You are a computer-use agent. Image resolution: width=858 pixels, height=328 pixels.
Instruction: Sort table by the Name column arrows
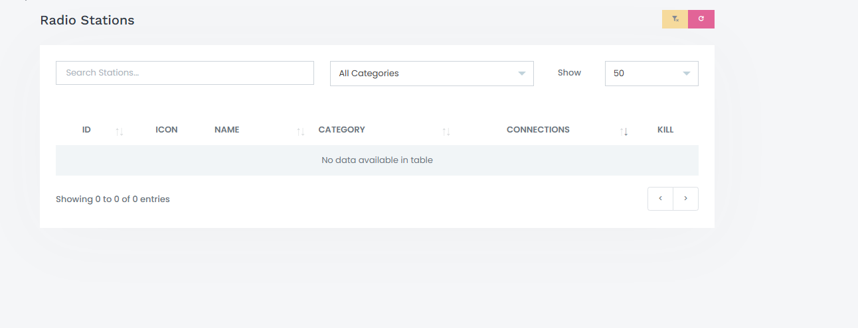pyautogui.click(x=301, y=132)
